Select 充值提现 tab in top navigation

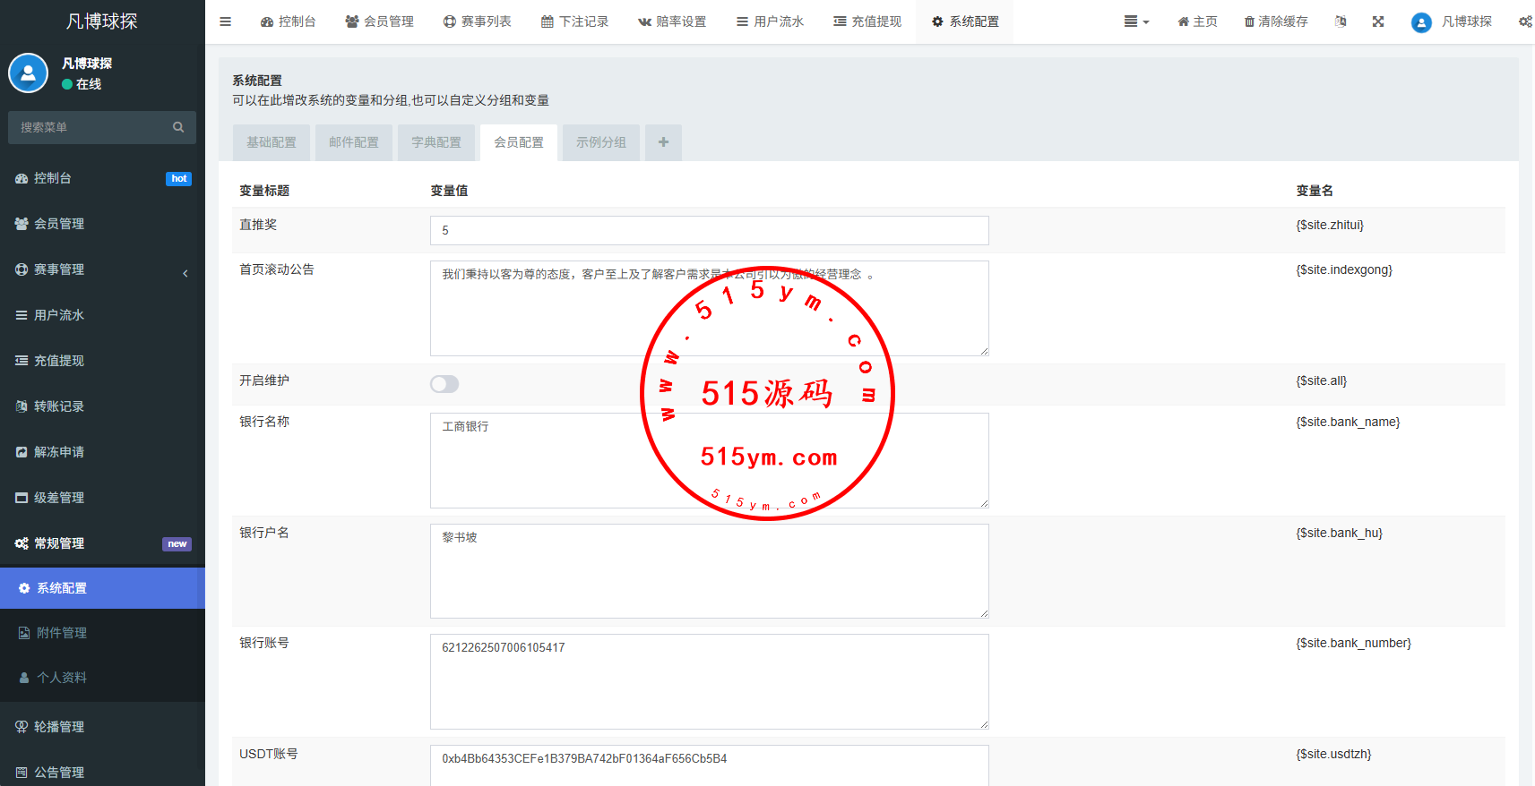pos(867,21)
